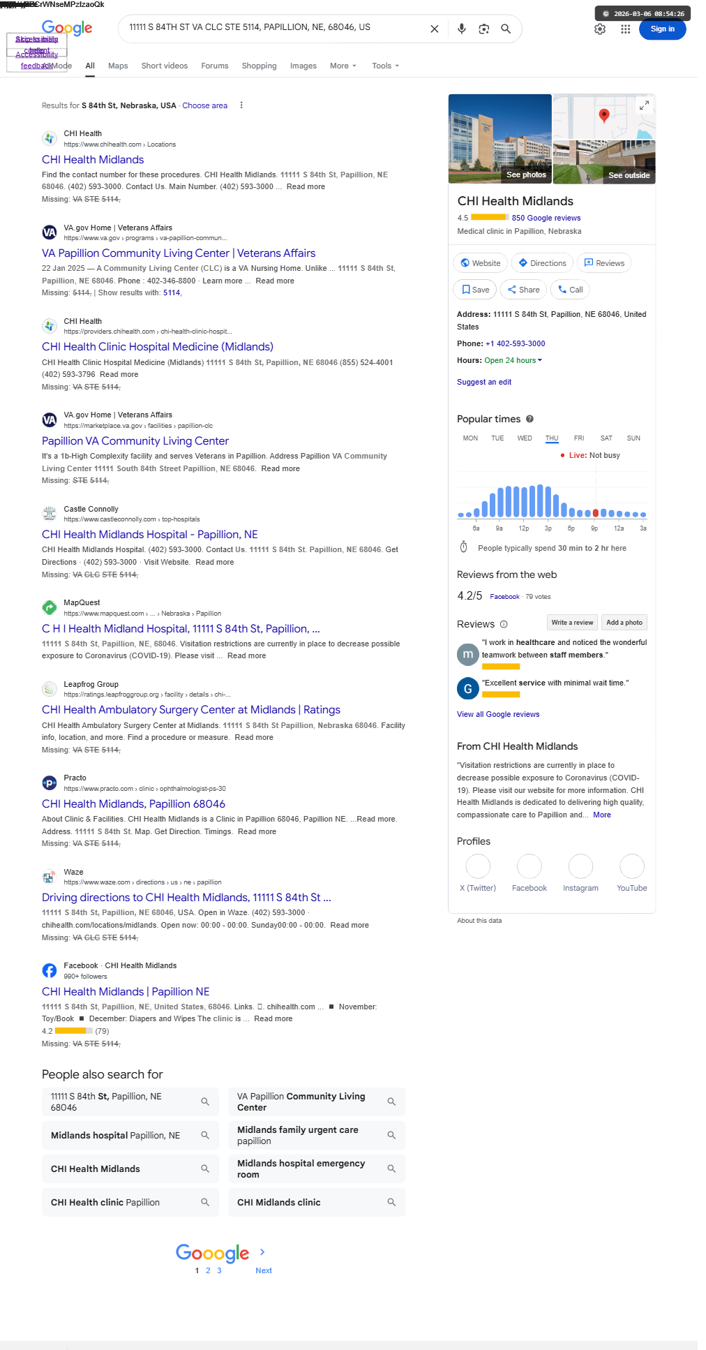Expand the map with the fullscreen arrows icon
Image resolution: width=706 pixels, height=1350 pixels.
[645, 105]
